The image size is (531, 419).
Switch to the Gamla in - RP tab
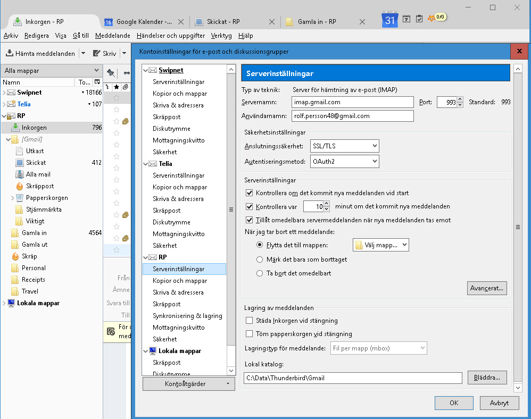(x=317, y=22)
